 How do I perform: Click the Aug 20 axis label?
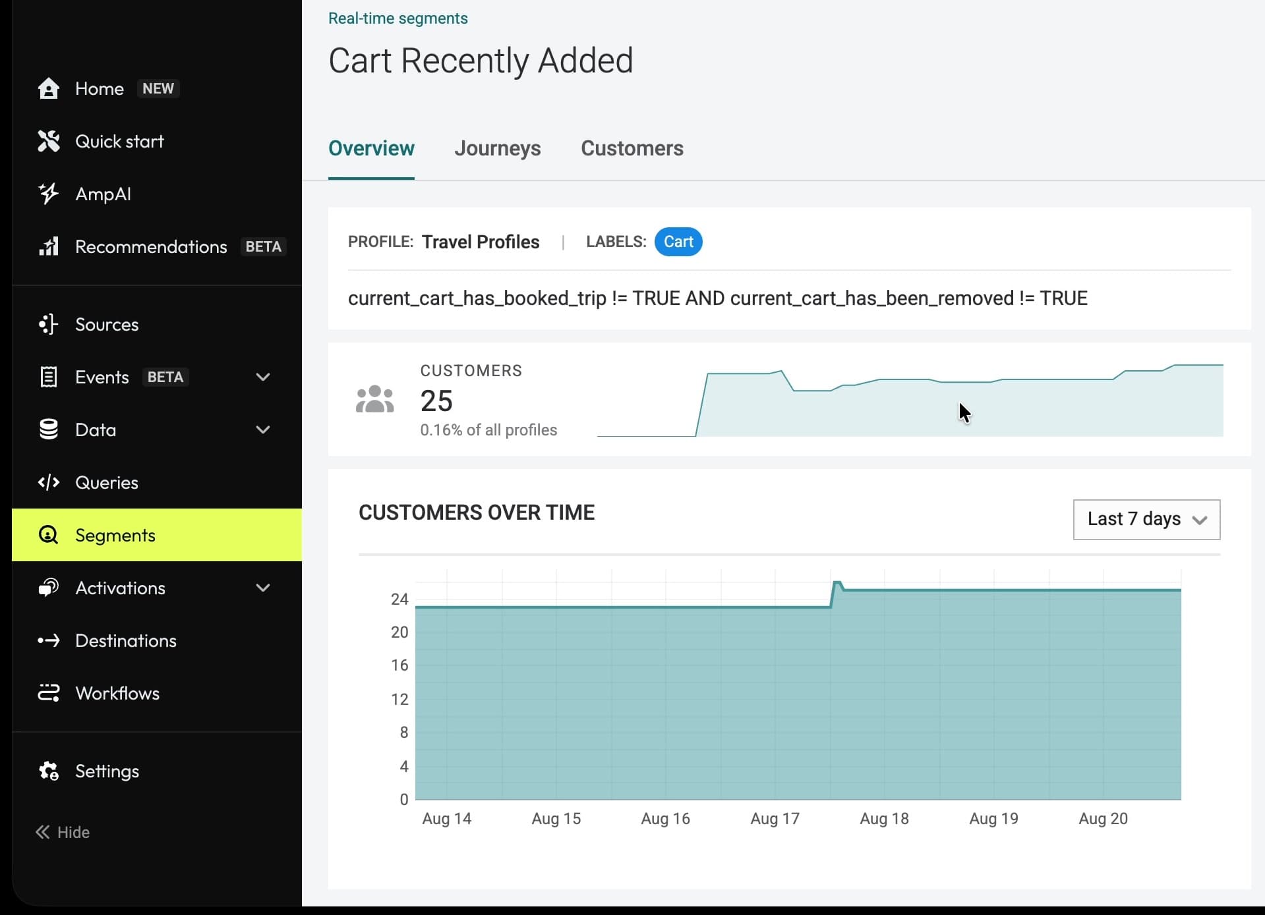pyautogui.click(x=1103, y=819)
